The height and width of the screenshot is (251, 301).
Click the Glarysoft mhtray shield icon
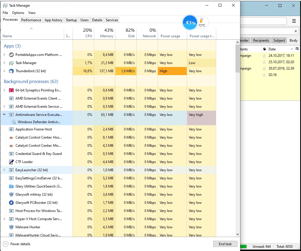tap(11, 195)
